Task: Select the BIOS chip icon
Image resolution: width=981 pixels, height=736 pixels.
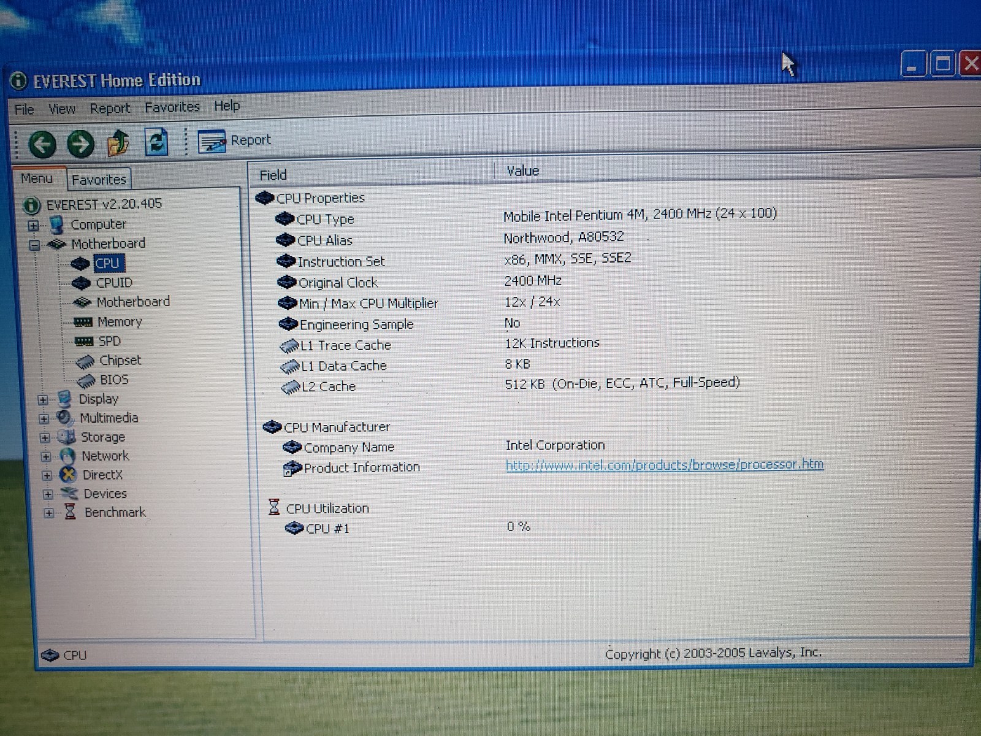Action: click(x=86, y=381)
